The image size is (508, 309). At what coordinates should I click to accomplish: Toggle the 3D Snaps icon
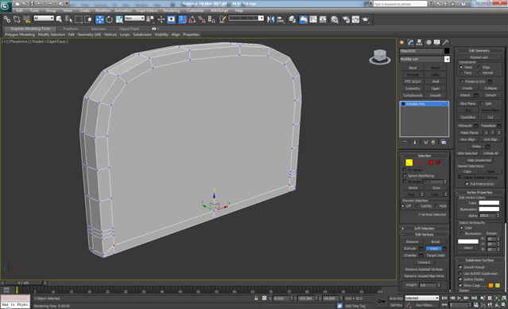pyautogui.click(x=182, y=19)
